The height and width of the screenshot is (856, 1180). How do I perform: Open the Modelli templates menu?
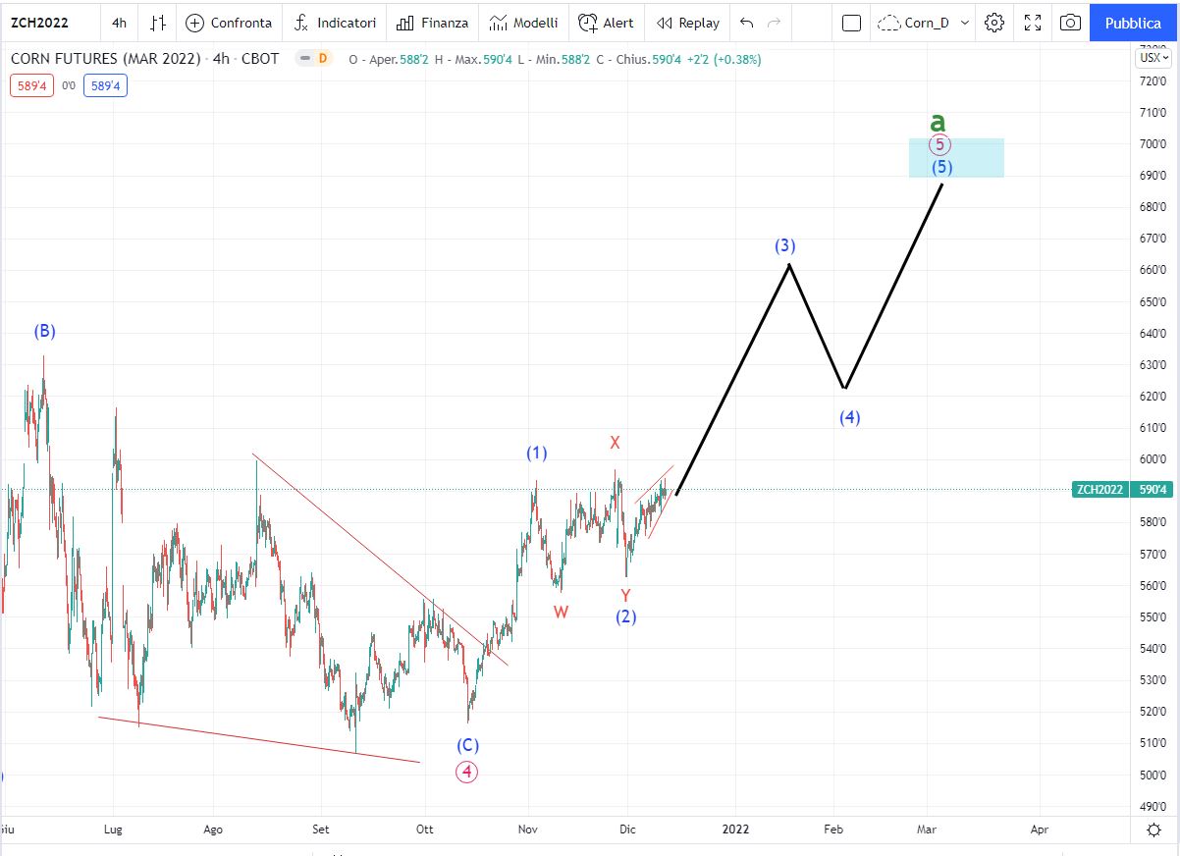(x=523, y=23)
